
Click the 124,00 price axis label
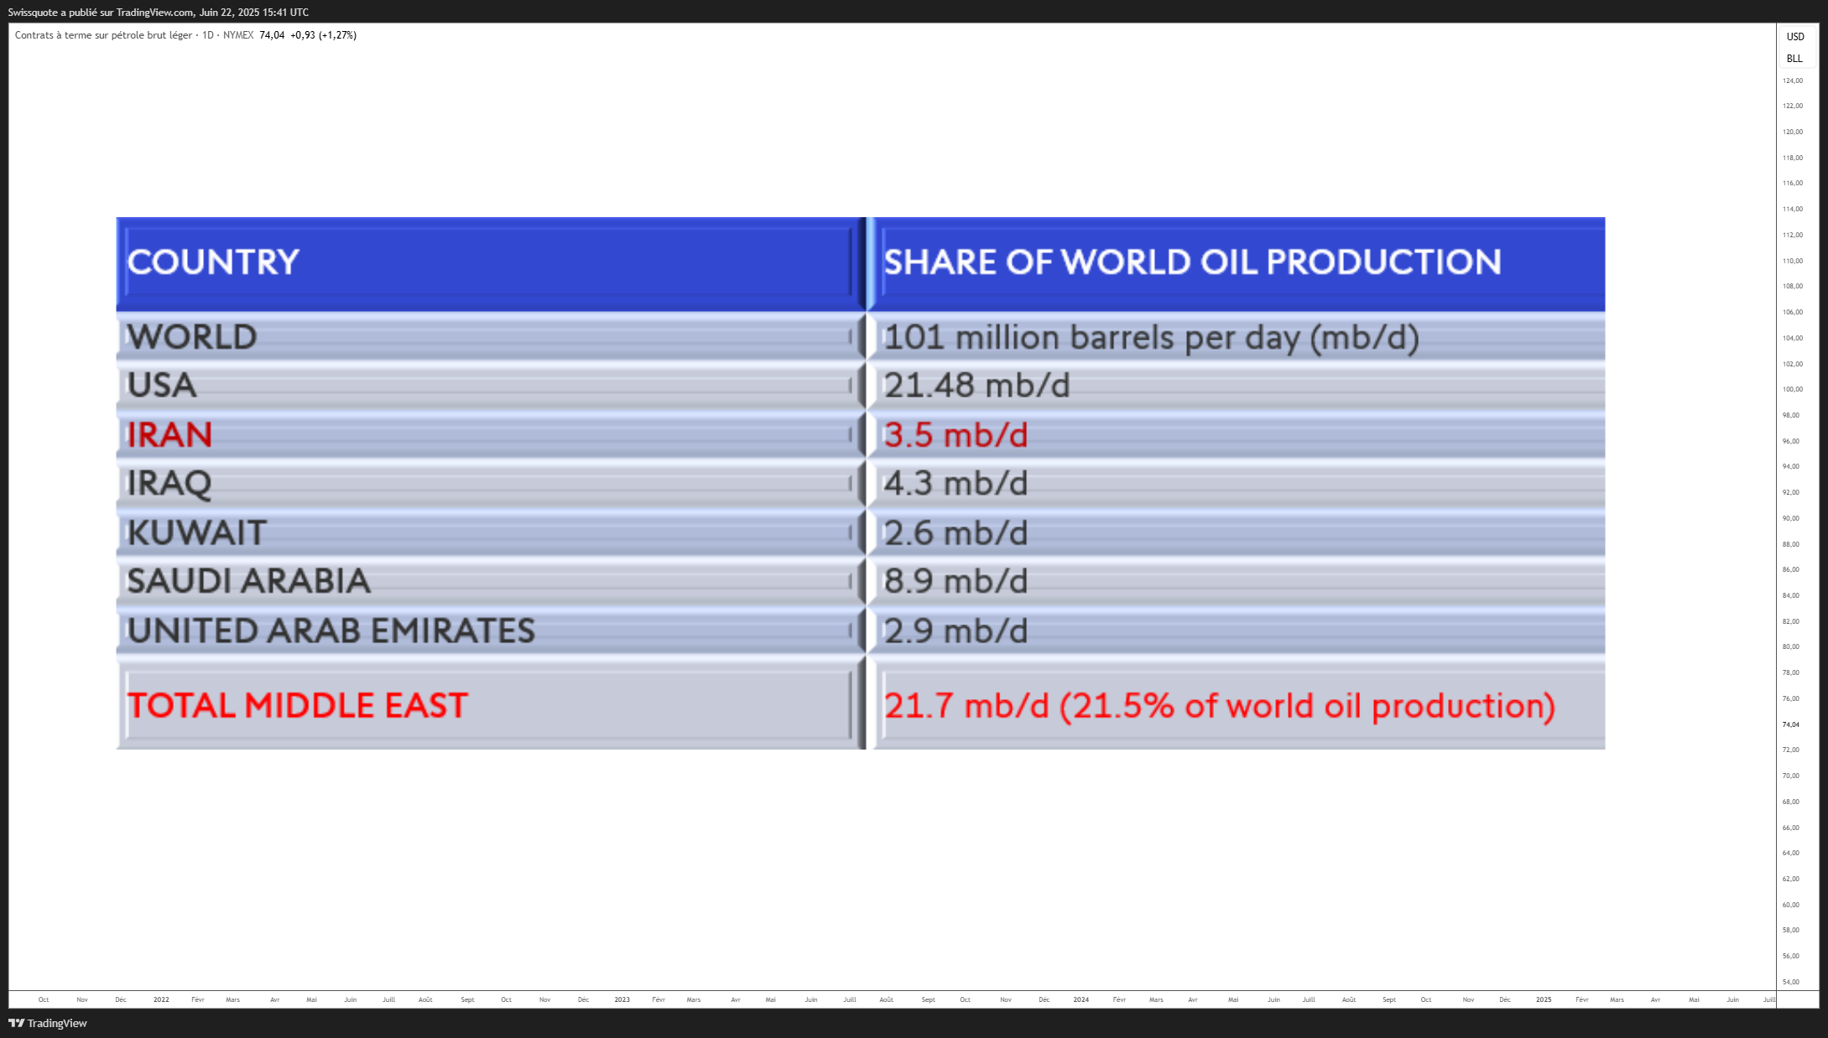pos(1793,80)
